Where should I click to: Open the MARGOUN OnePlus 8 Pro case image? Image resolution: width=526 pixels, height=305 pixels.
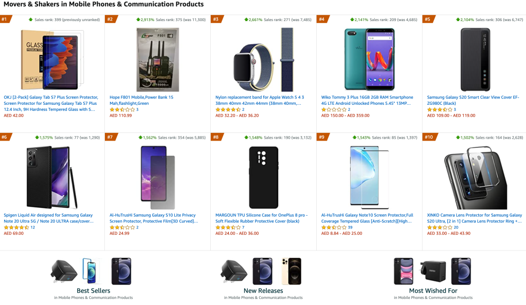263,177
